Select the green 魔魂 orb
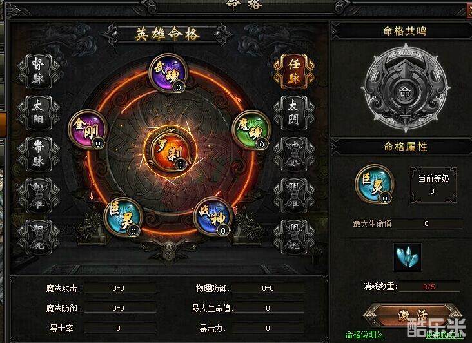The height and width of the screenshot is (343, 472). (x=251, y=130)
